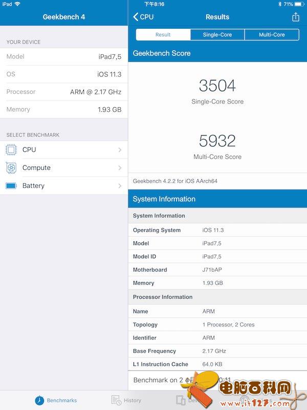Switch to the Single-Core segment
Screen dimensions: 307x410
[x=217, y=35]
